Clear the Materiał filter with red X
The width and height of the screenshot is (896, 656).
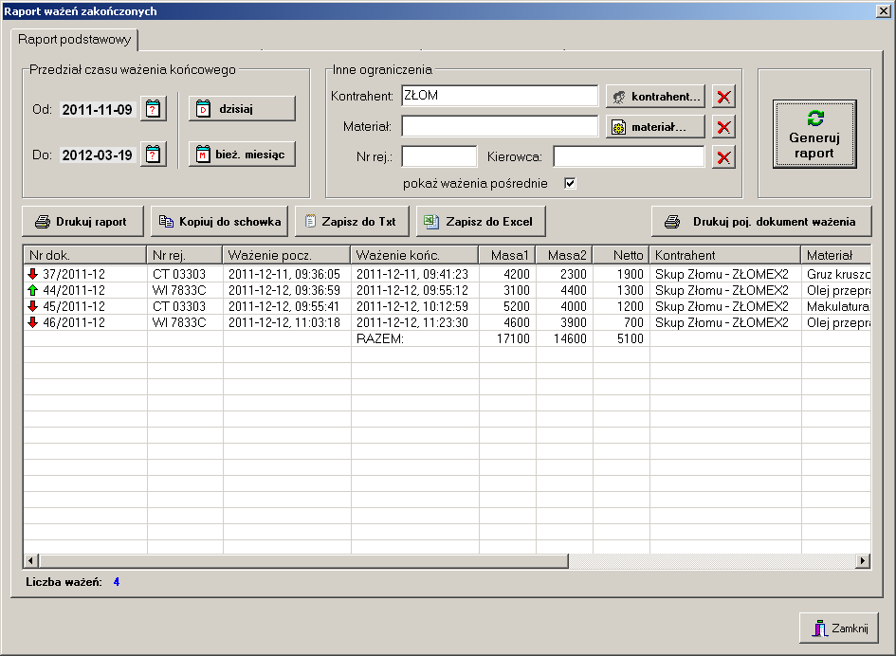[x=723, y=127]
